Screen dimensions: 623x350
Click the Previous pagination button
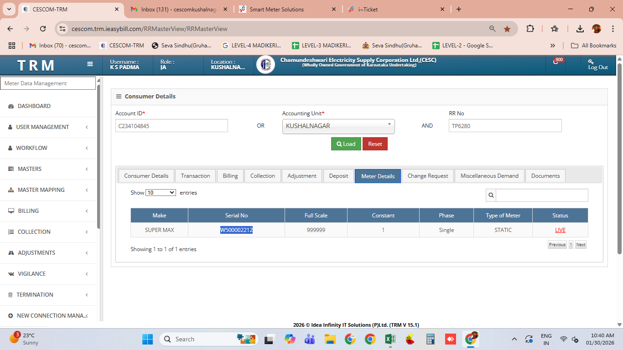557,245
